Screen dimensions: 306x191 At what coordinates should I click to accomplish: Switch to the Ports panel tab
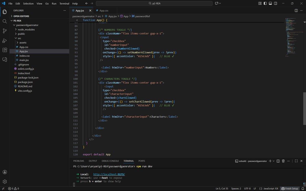(x=142, y=161)
